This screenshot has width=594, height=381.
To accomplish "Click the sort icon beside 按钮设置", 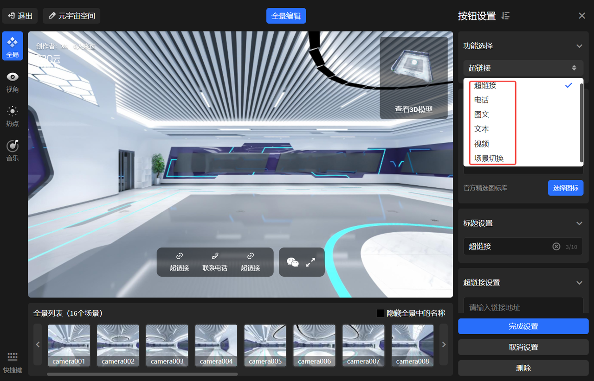I will [506, 16].
